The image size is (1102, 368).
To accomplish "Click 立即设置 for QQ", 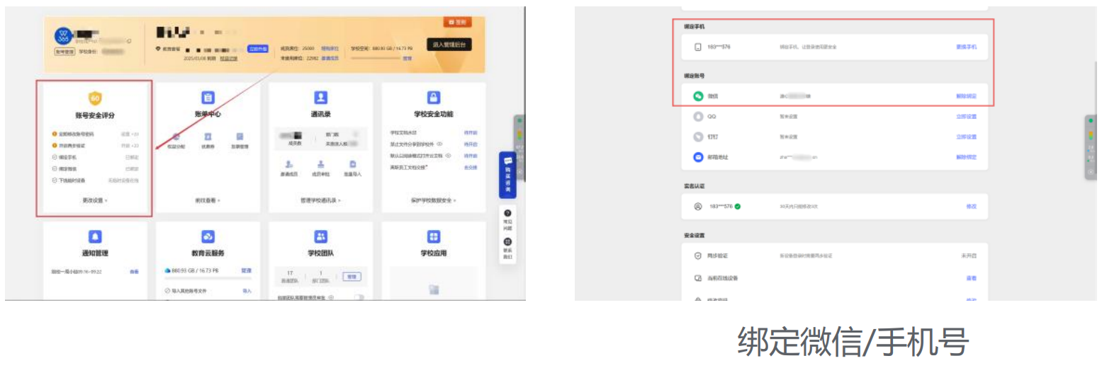I will pyautogui.click(x=967, y=116).
